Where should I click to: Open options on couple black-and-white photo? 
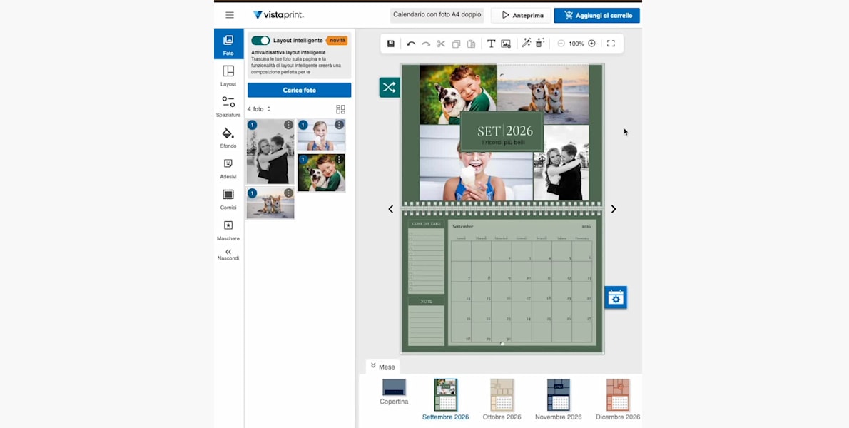tap(288, 125)
